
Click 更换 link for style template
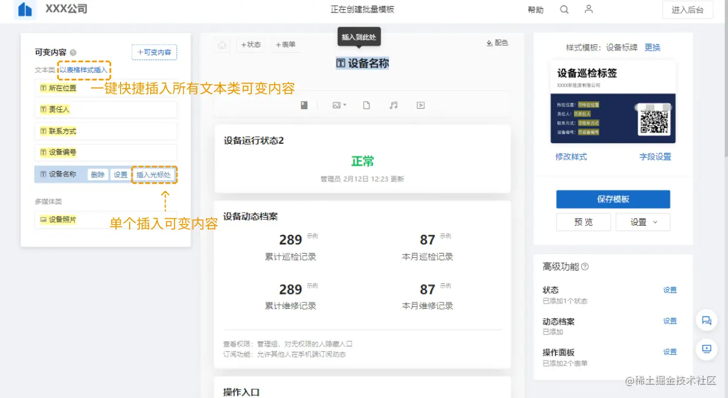point(652,48)
